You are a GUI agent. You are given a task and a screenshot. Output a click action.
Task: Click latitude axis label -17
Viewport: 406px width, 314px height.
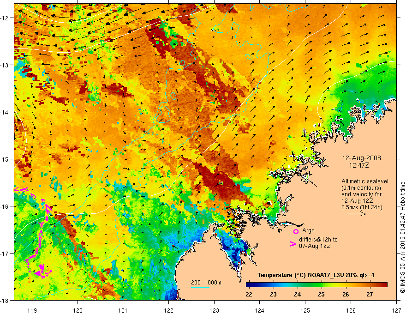[x=5, y=254]
